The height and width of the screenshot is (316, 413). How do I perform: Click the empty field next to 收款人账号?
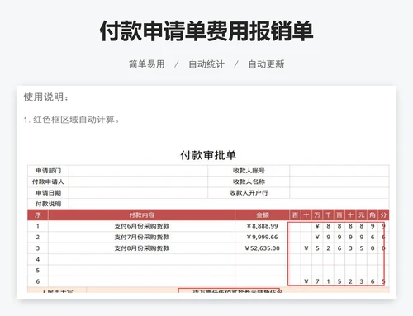339,171
